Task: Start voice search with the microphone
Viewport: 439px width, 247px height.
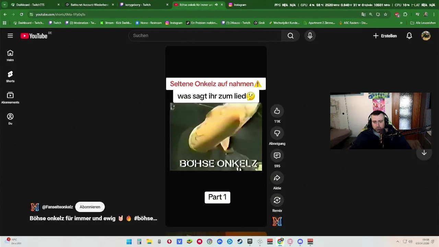Action: (310, 36)
